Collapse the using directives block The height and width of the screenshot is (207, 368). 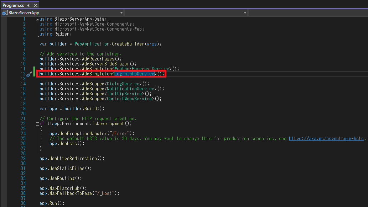coord(37,20)
